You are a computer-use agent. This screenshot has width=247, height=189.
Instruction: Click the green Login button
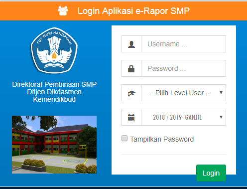pos(211,173)
